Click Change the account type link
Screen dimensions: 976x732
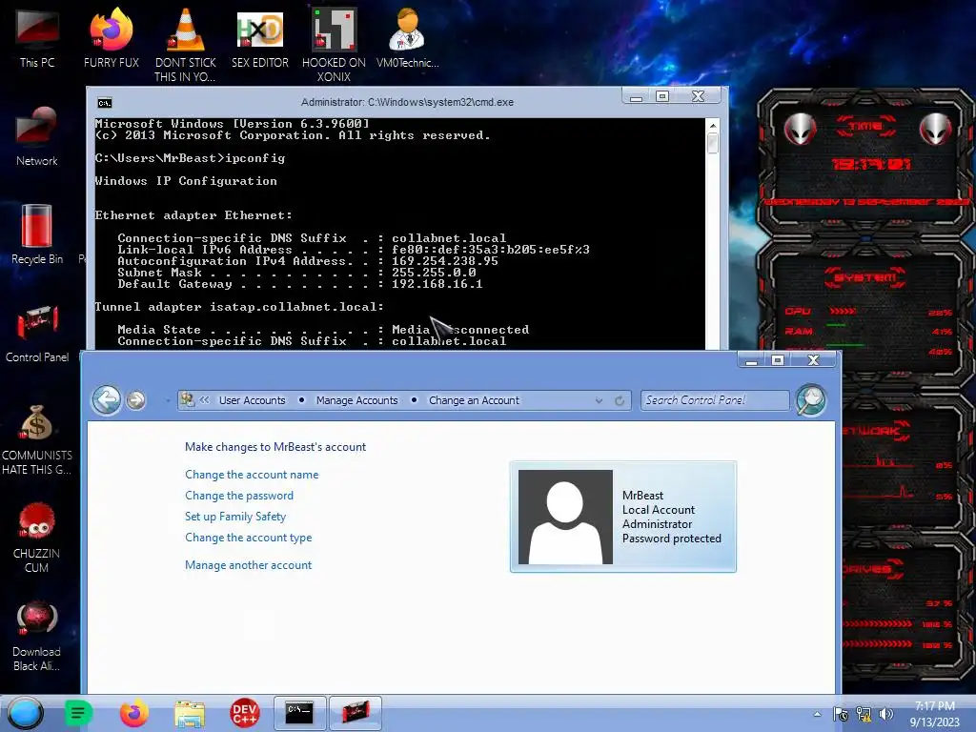pyautogui.click(x=249, y=538)
